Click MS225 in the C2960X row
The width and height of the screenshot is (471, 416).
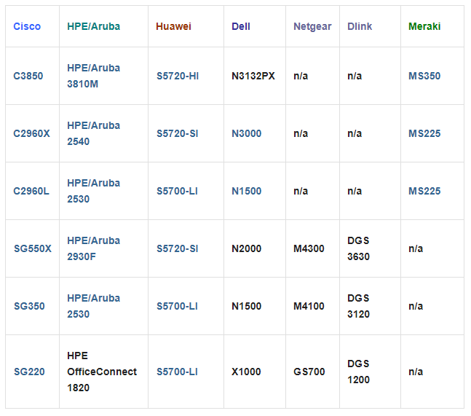[424, 133]
